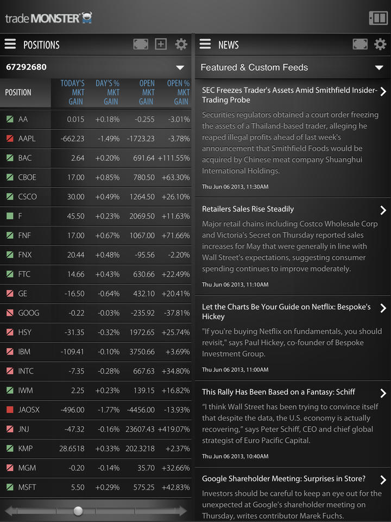This screenshot has width=391, height=522.
Task: Toggle the F green position indicator
Action: [x=10, y=216]
